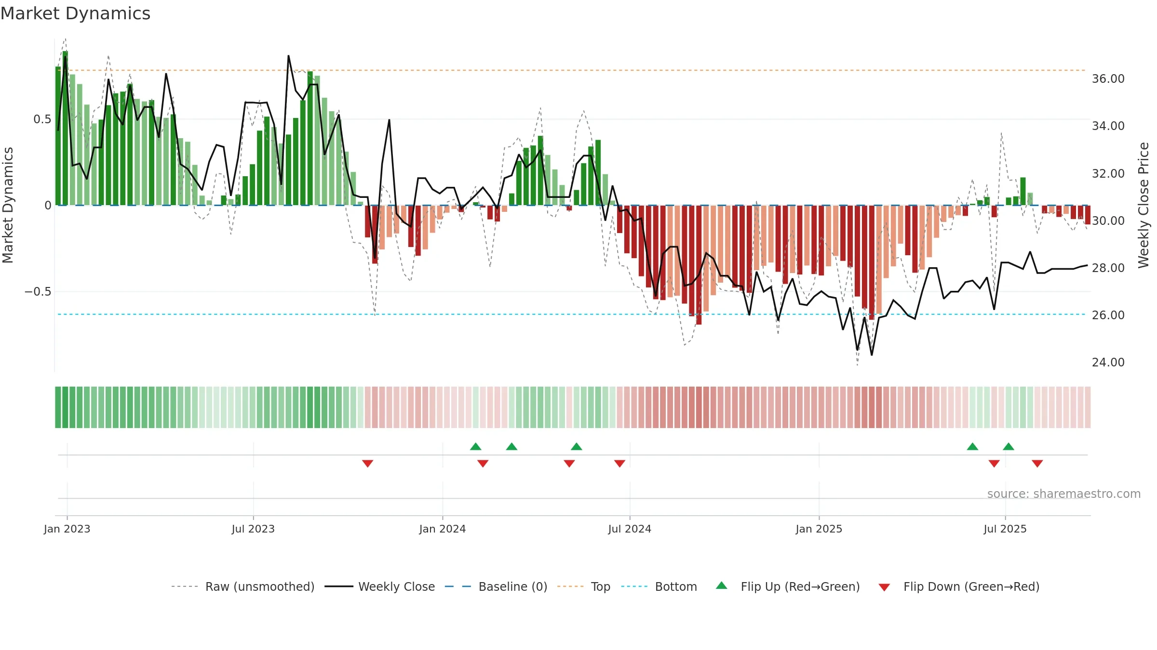
Task: Toggle the Raw (unsmoothed) legend entry
Action: (242, 586)
